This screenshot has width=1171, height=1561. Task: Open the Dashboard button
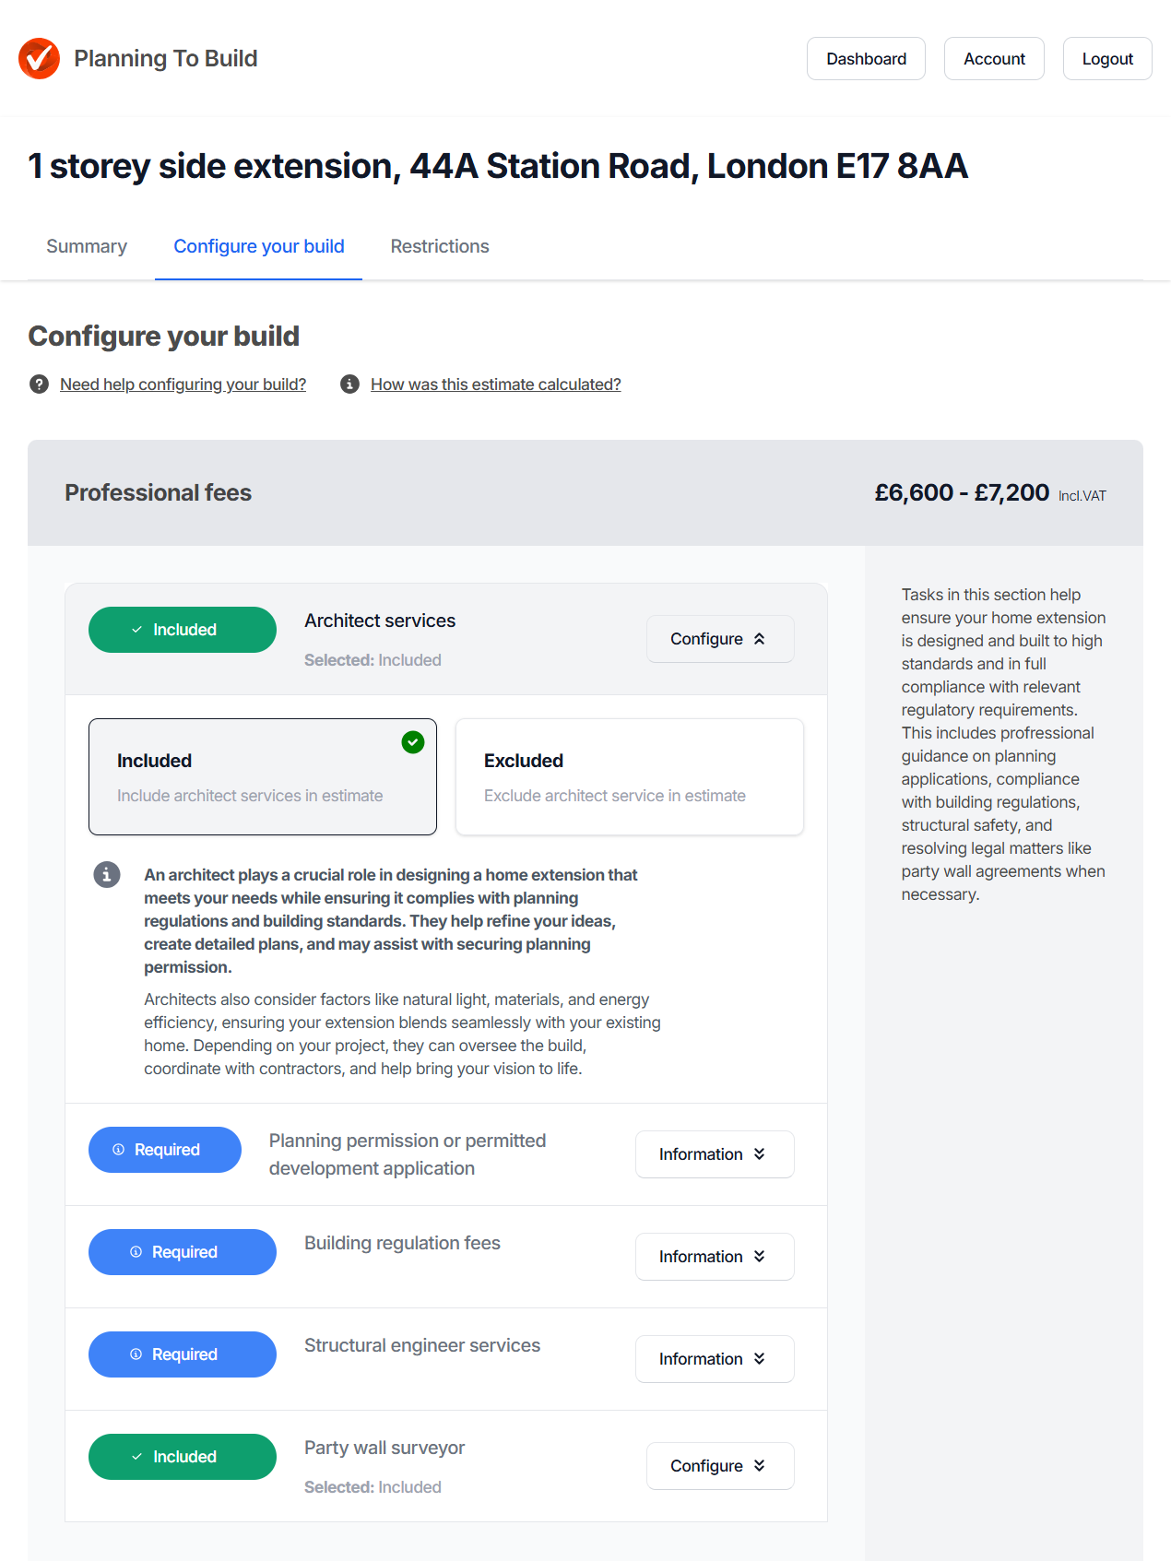click(866, 59)
